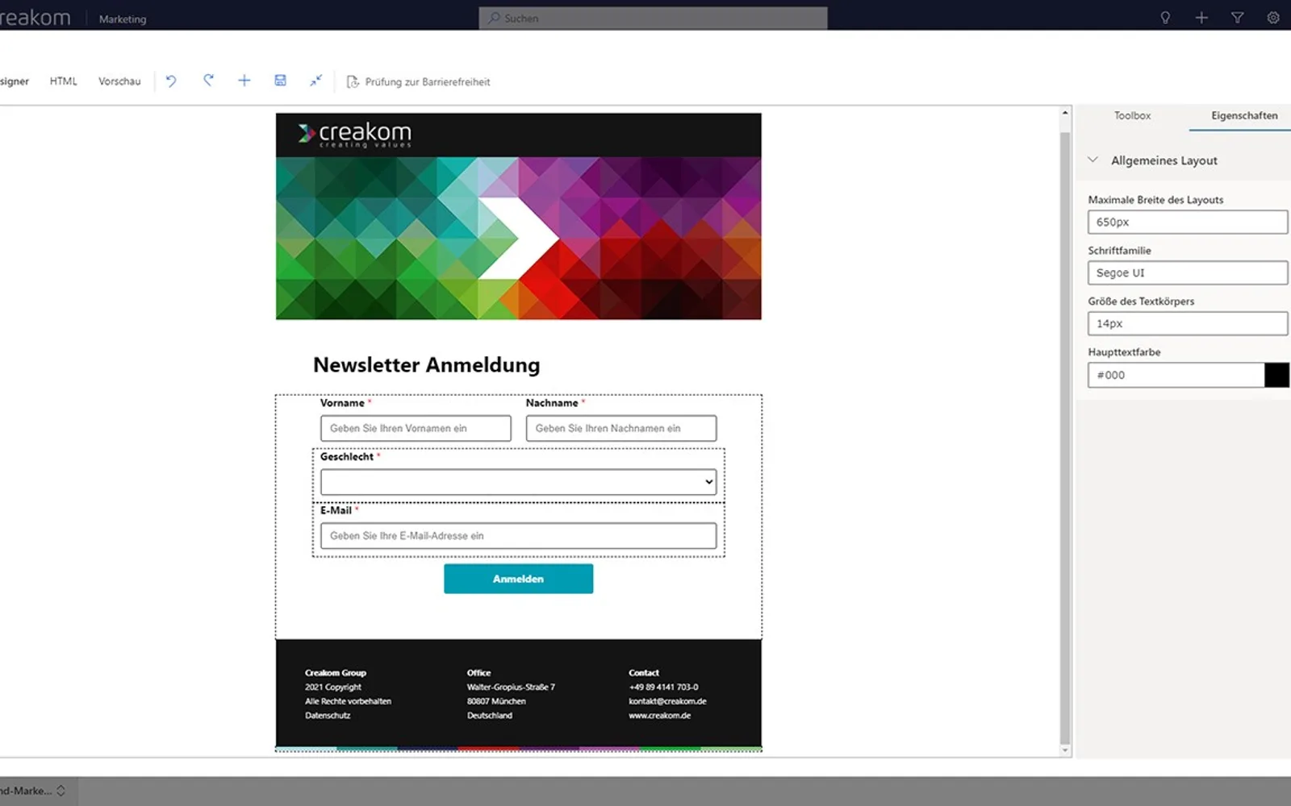1291x806 pixels.
Task: Click the search magnifier icon
Action: pyautogui.click(x=494, y=18)
